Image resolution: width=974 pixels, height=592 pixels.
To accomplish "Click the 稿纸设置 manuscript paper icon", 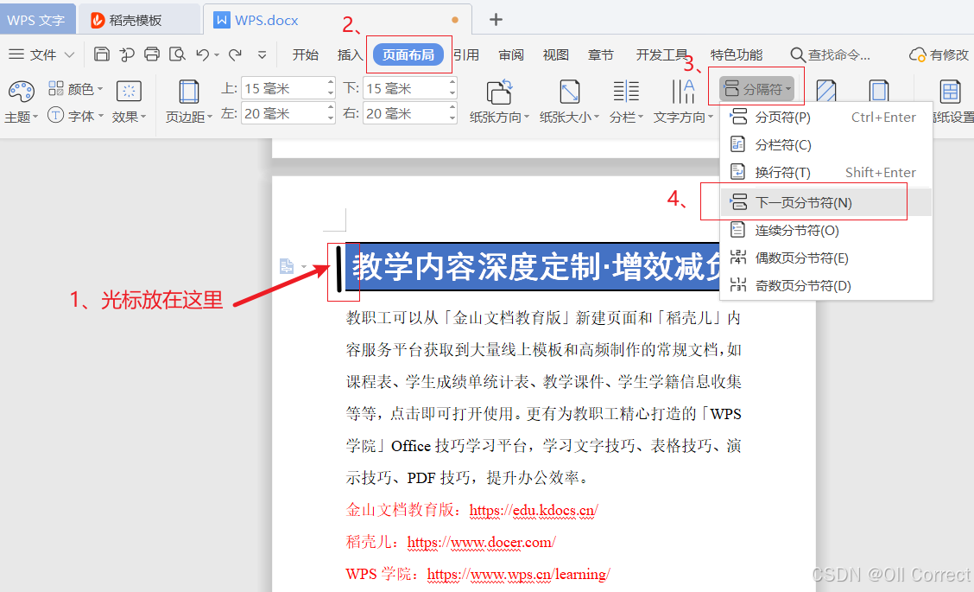I will [x=951, y=92].
